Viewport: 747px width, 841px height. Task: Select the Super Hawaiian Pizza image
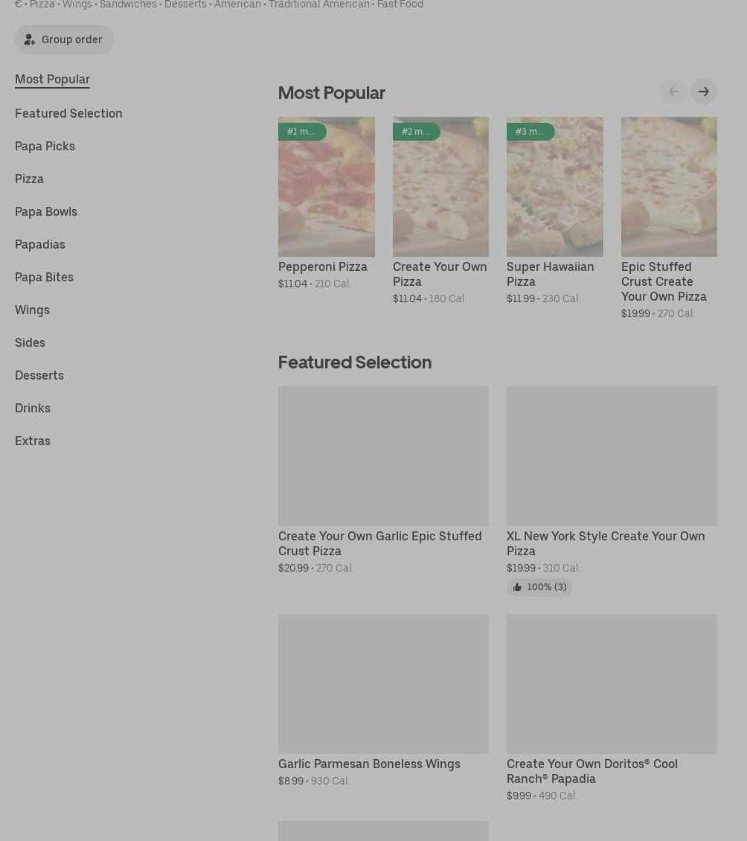pos(554,194)
